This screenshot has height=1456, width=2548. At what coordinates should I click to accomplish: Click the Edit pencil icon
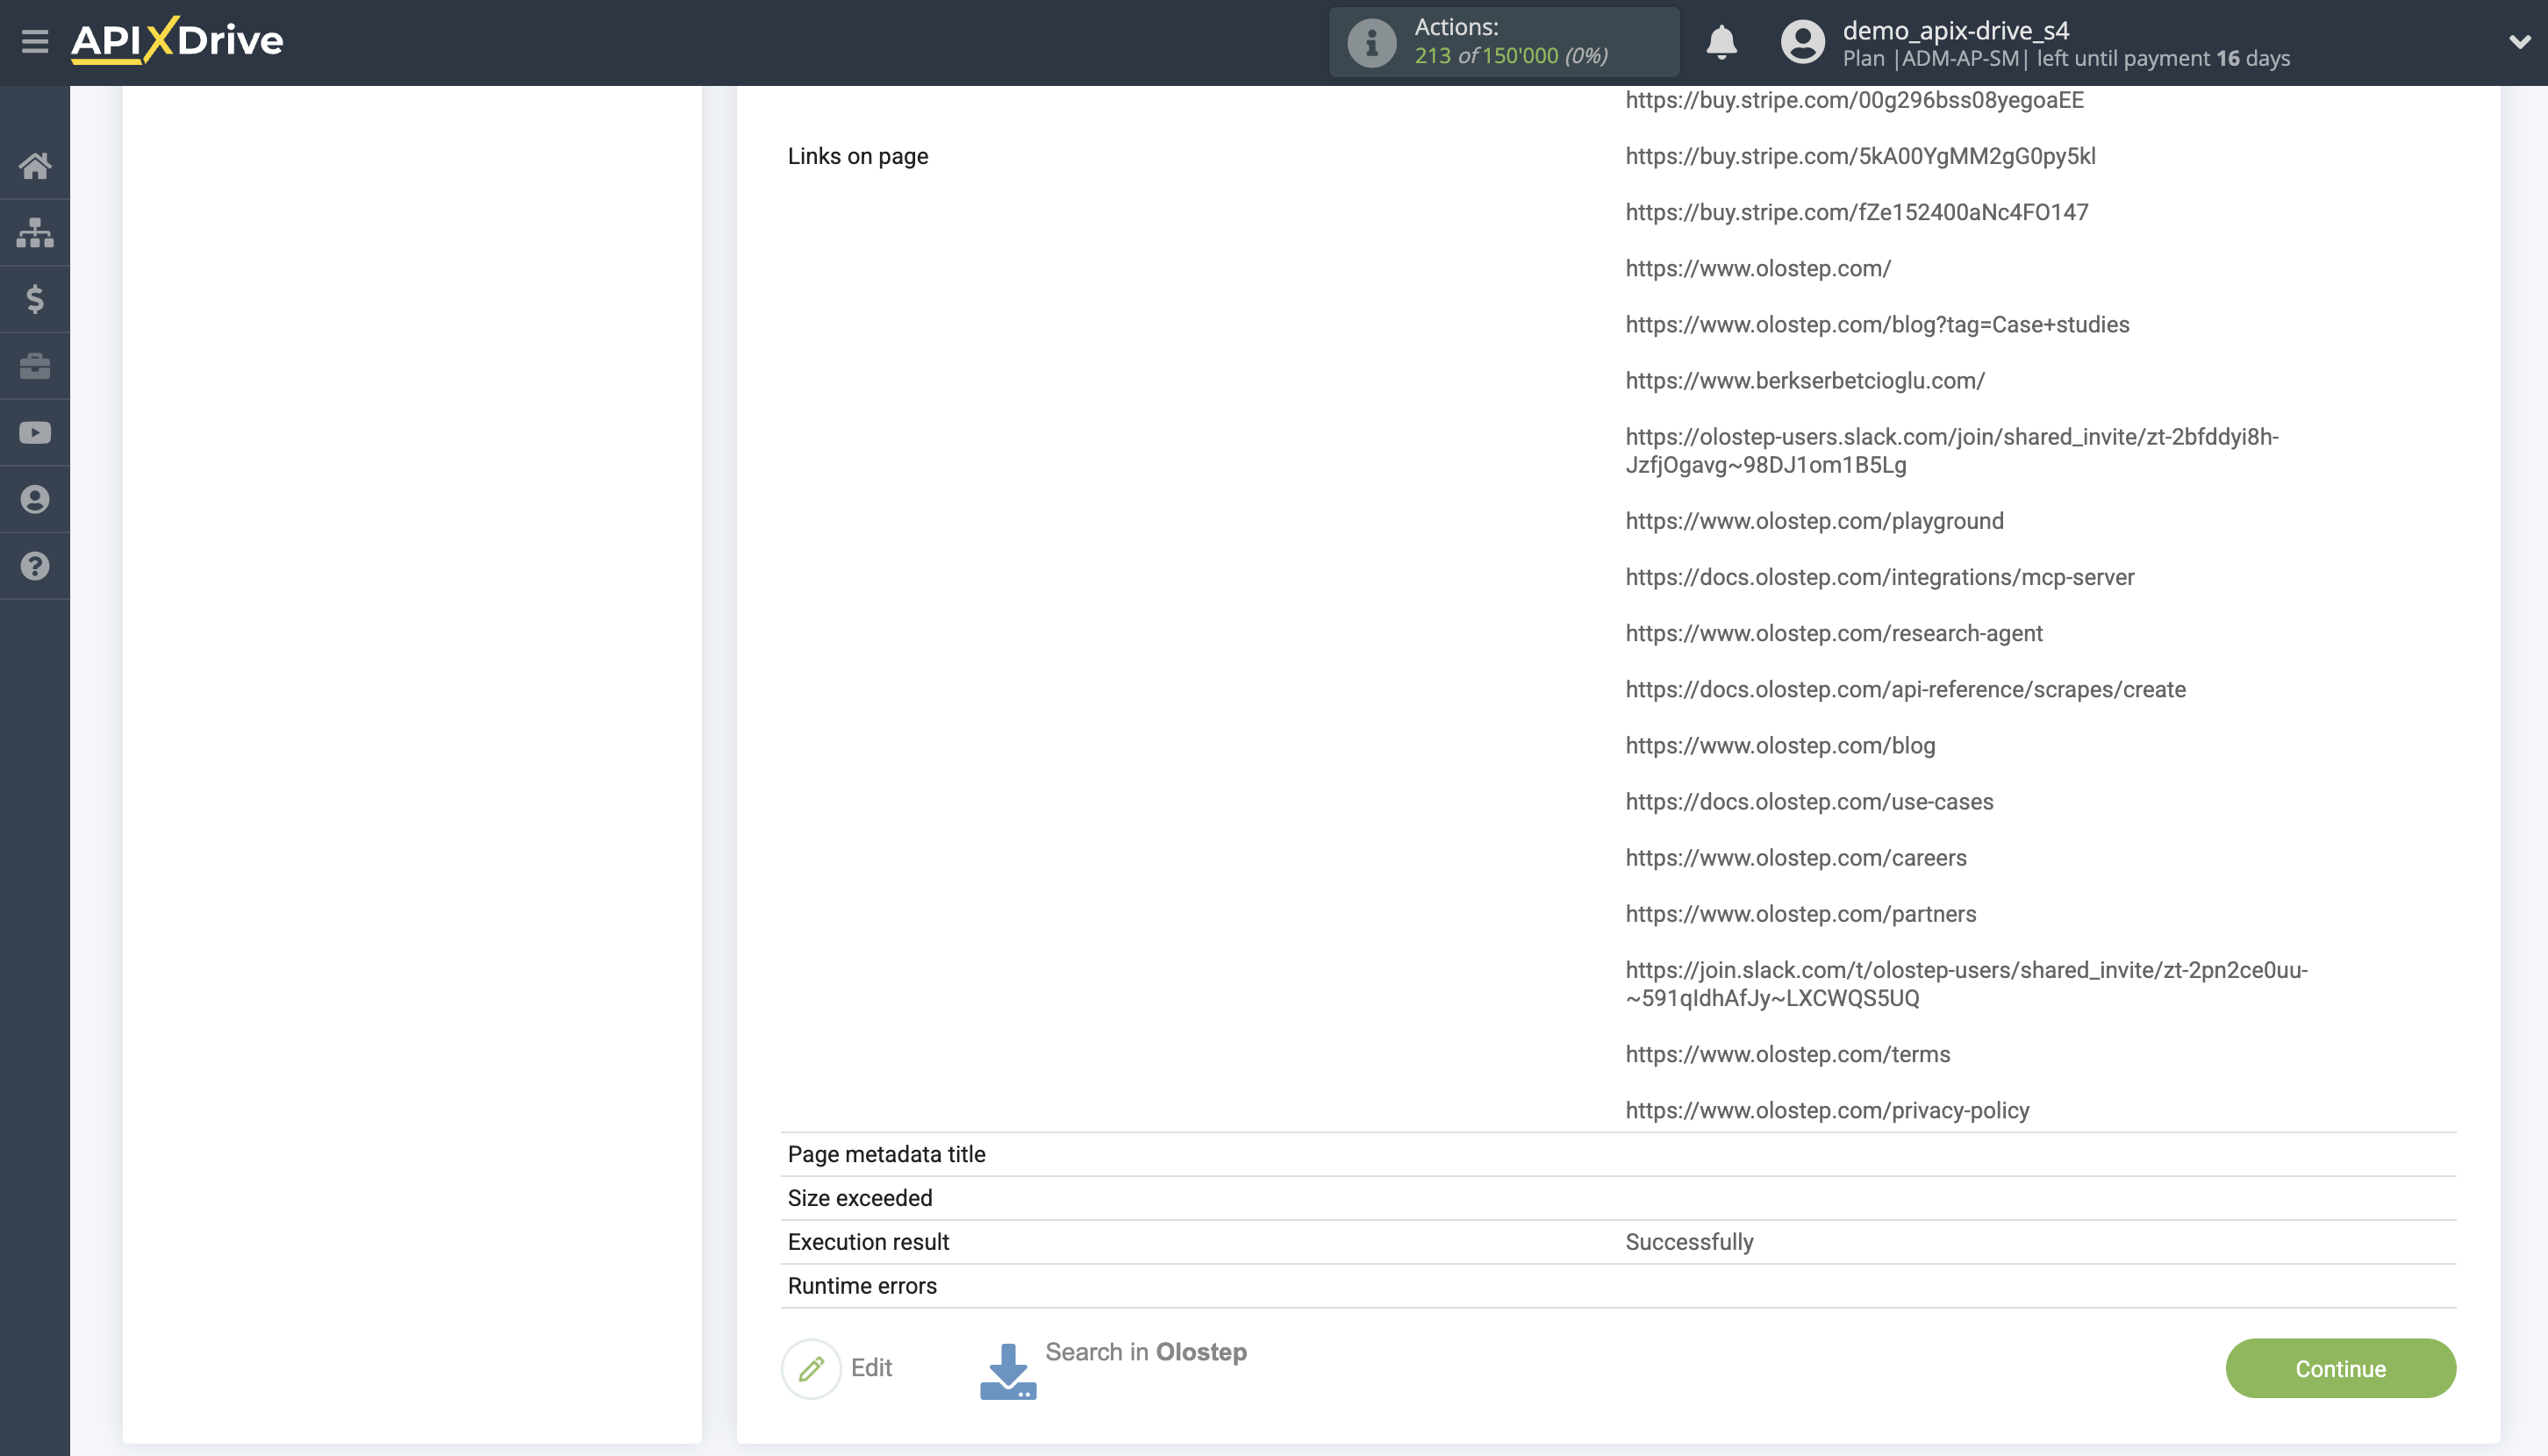pyautogui.click(x=812, y=1367)
